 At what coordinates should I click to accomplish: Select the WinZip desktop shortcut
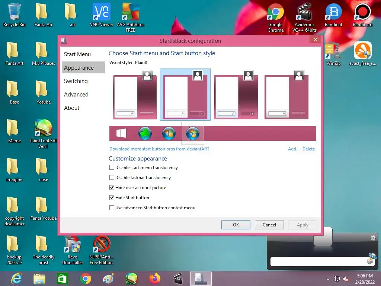coord(333,54)
